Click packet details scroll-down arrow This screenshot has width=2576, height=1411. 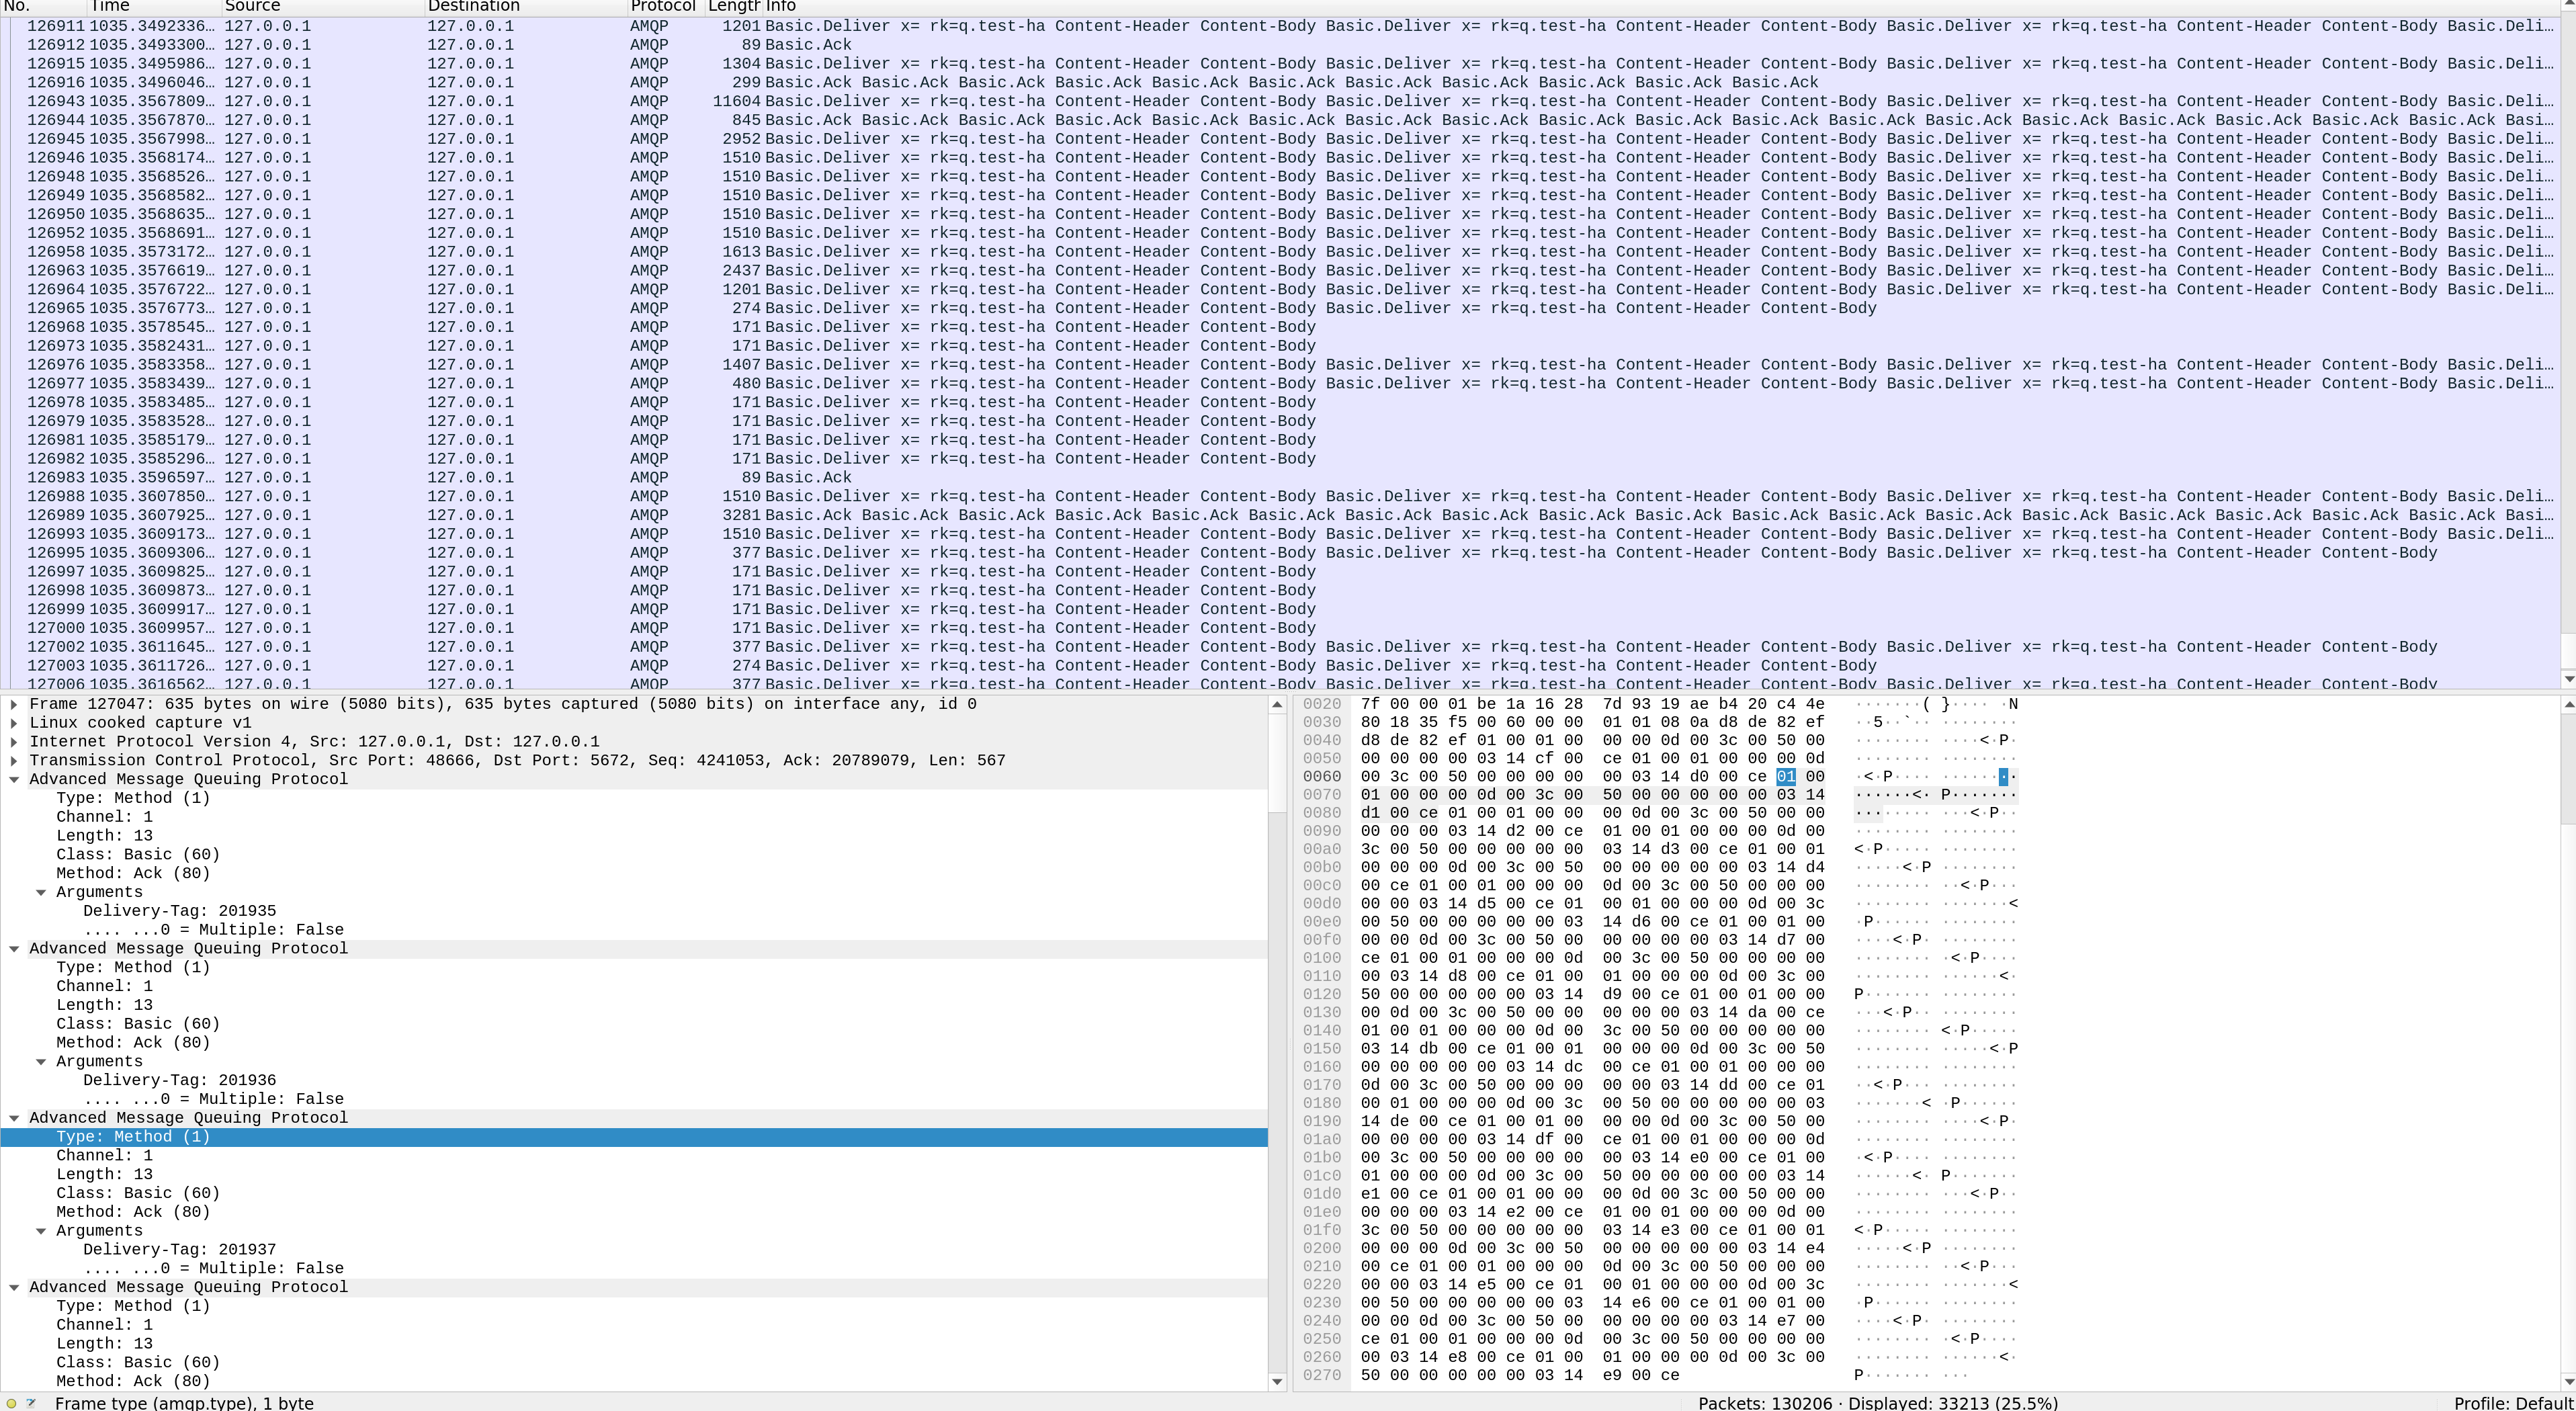pos(1277,1381)
